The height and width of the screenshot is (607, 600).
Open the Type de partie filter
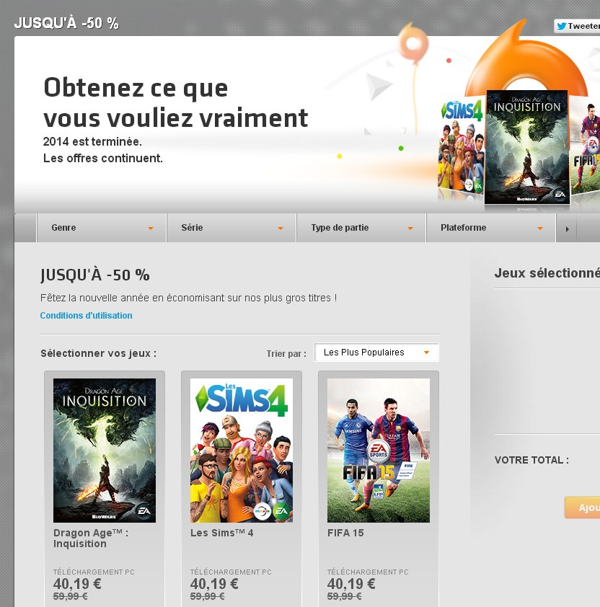coord(361,228)
